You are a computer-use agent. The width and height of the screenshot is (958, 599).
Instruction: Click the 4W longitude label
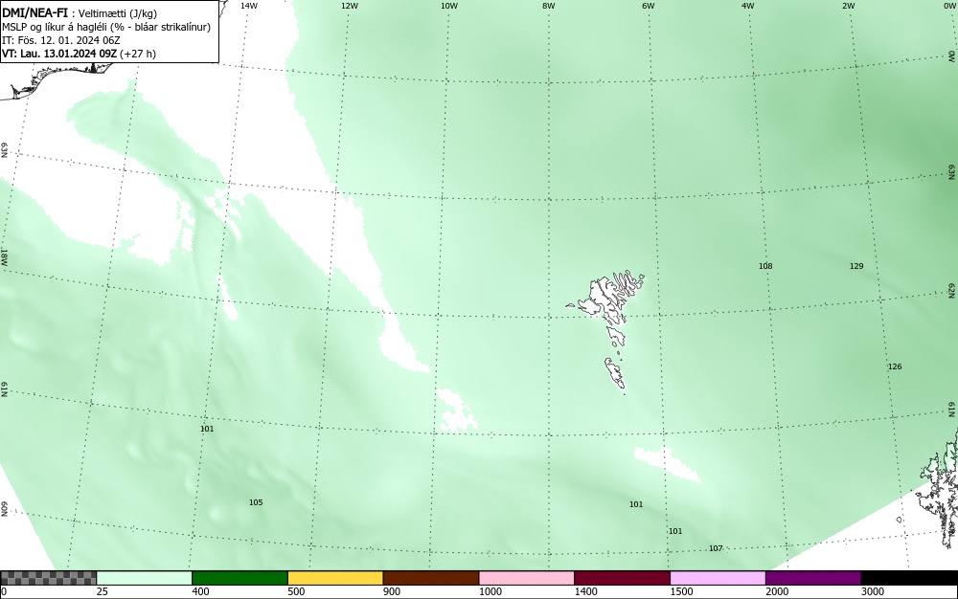click(748, 6)
